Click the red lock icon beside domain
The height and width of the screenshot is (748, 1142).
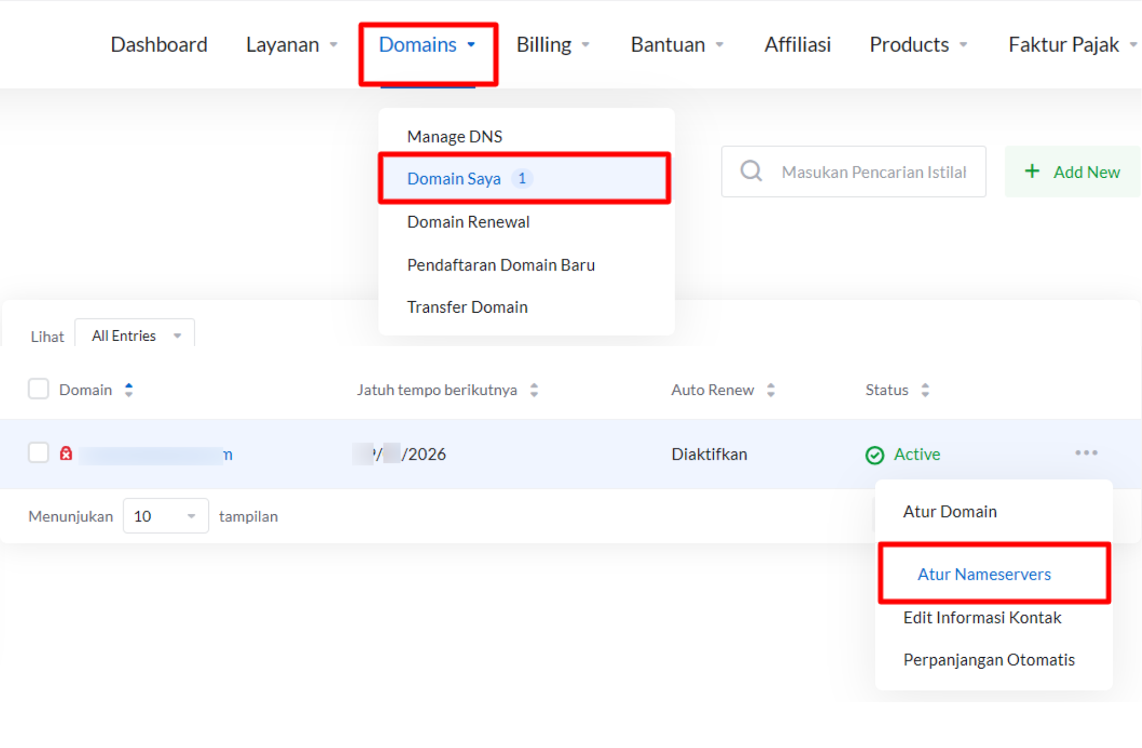66,454
